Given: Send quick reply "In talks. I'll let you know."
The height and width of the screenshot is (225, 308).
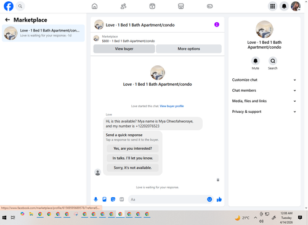Looking at the screenshot, I should (x=132, y=158).
